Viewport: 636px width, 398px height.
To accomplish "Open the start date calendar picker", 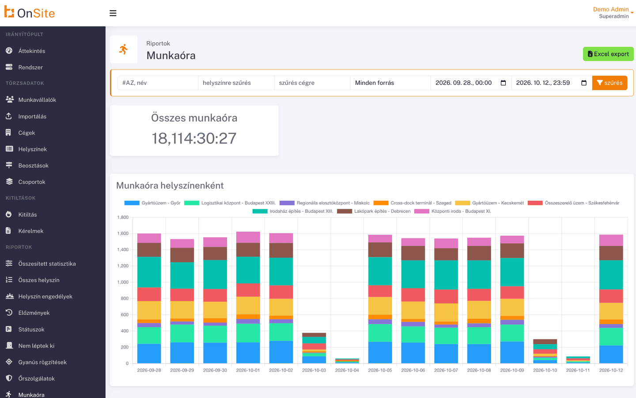I will (x=503, y=83).
